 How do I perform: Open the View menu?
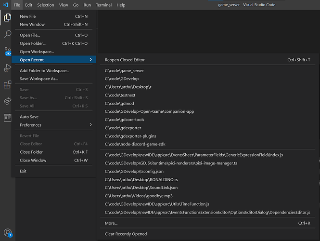[64, 5]
